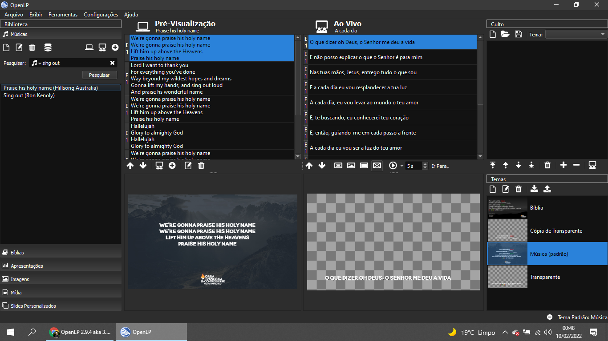The width and height of the screenshot is (608, 341).
Task: Toggle blank to theme image button
Action: tap(351, 166)
